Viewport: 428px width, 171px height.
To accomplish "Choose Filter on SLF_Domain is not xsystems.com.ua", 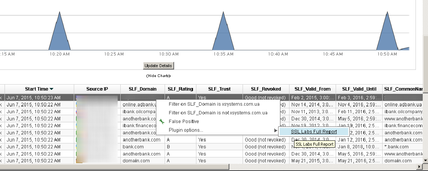I will (218, 112).
